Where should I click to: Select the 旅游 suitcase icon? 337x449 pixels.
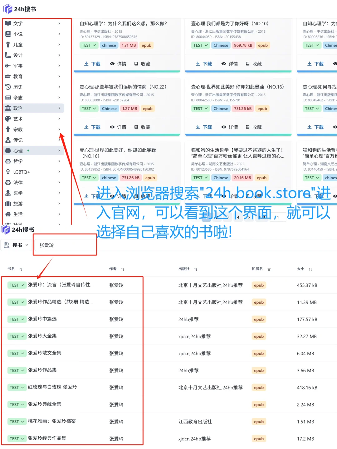pos(8,204)
